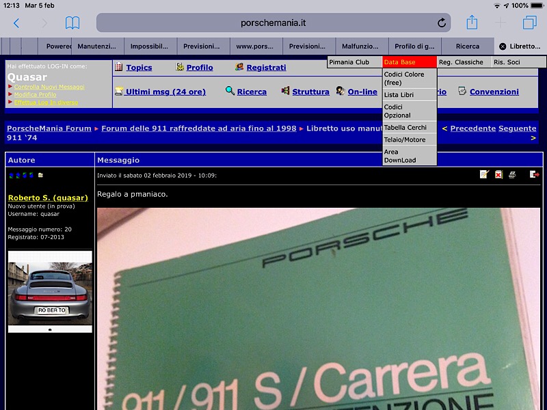The width and height of the screenshot is (547, 410).
Task: Reload the porschemania.it page
Action: [442, 23]
